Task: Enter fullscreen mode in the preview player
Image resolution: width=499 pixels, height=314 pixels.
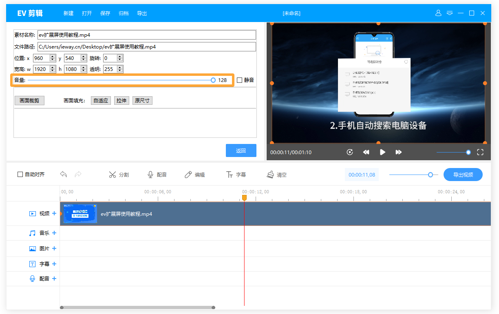Action: pos(480,152)
